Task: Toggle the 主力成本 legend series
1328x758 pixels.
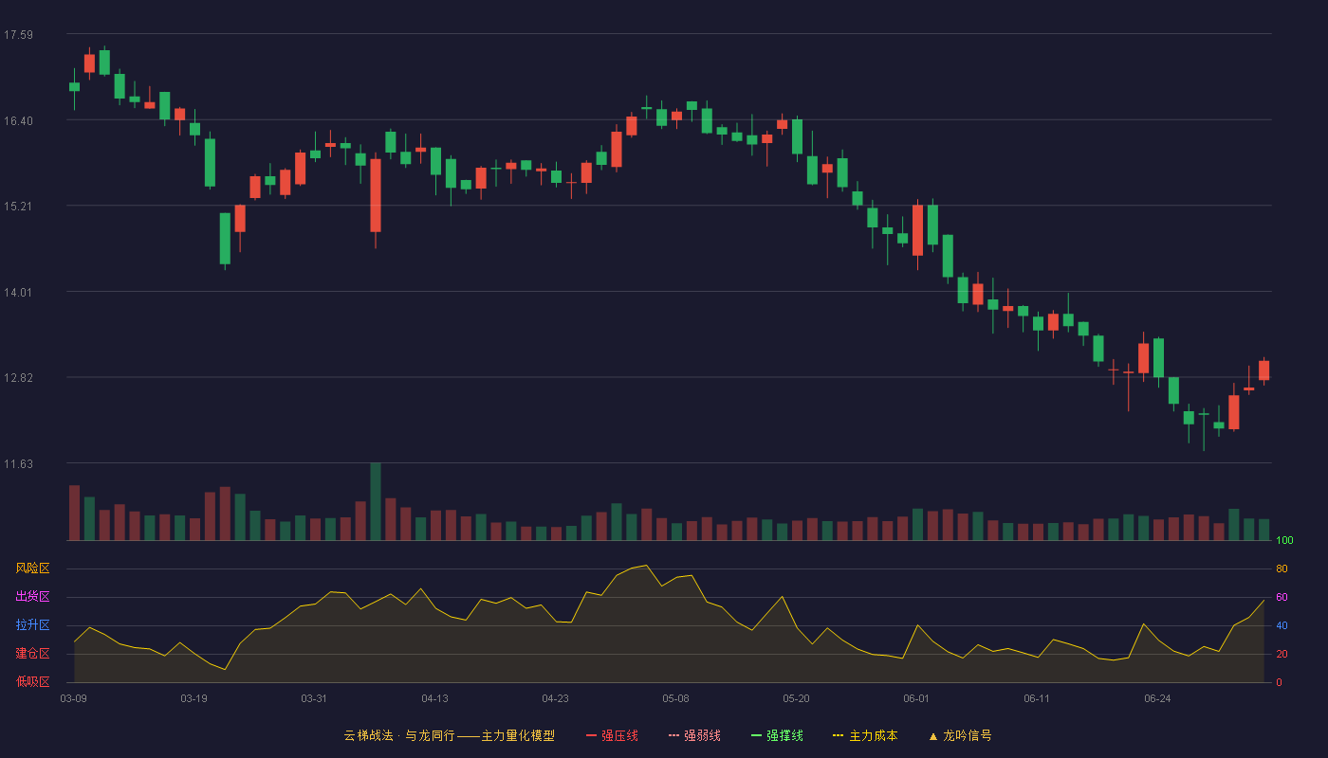Action: coord(865,735)
